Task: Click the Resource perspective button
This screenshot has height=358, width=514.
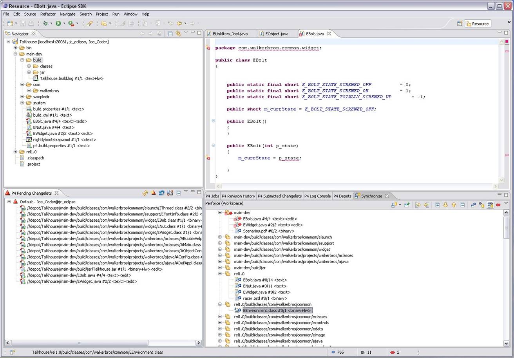Action: [478, 24]
